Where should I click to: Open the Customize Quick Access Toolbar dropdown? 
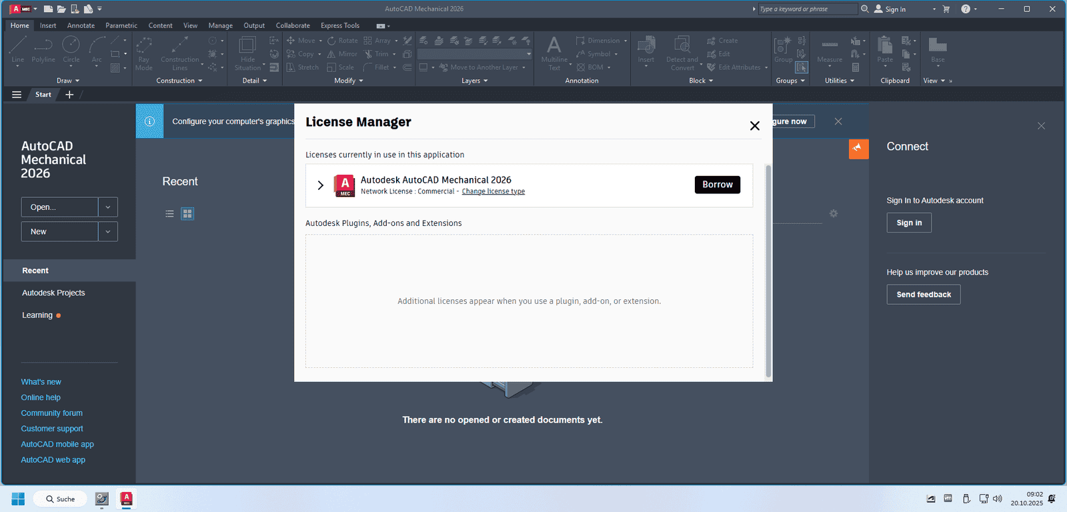tap(100, 9)
